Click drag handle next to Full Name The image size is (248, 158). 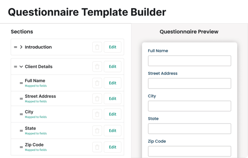(21, 83)
